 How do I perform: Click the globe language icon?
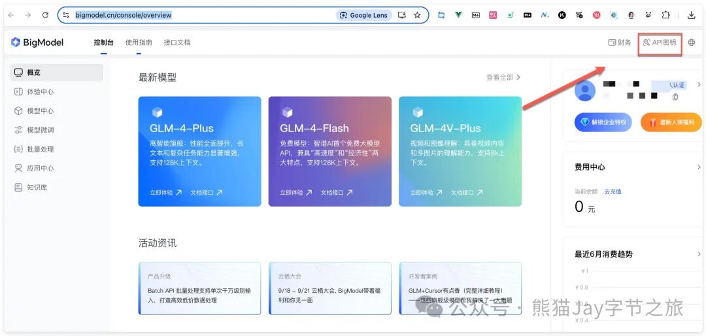pos(692,42)
